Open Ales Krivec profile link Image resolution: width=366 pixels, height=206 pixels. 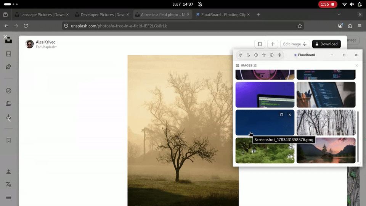click(45, 42)
